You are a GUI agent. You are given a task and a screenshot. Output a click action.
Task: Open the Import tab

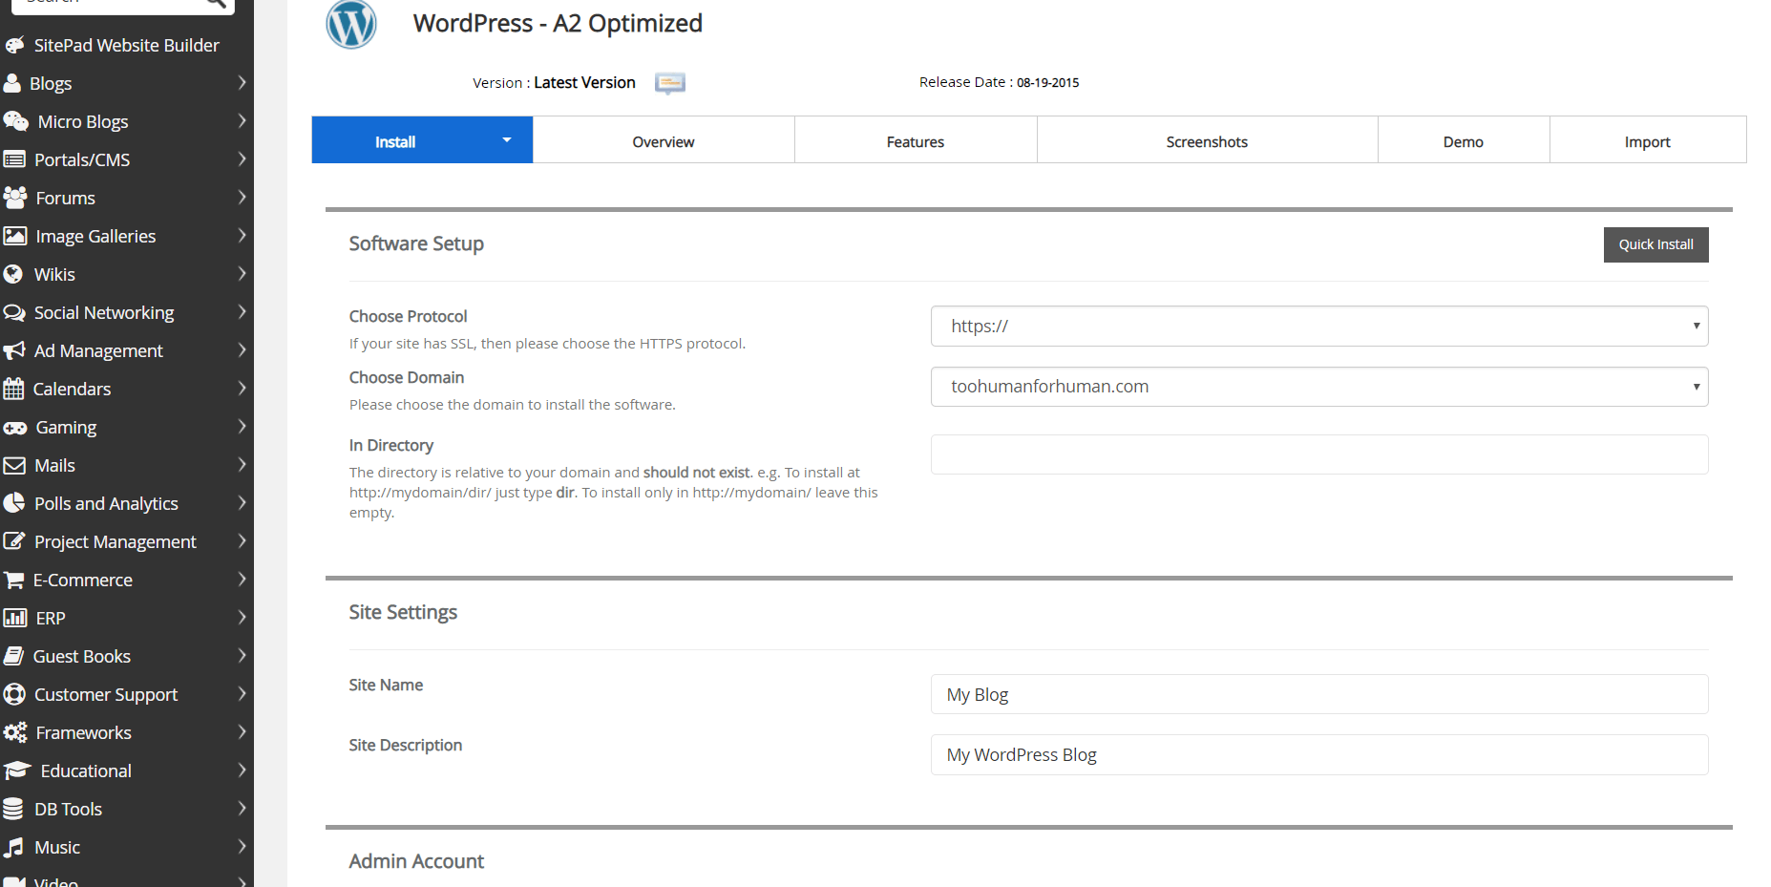coord(1647,141)
